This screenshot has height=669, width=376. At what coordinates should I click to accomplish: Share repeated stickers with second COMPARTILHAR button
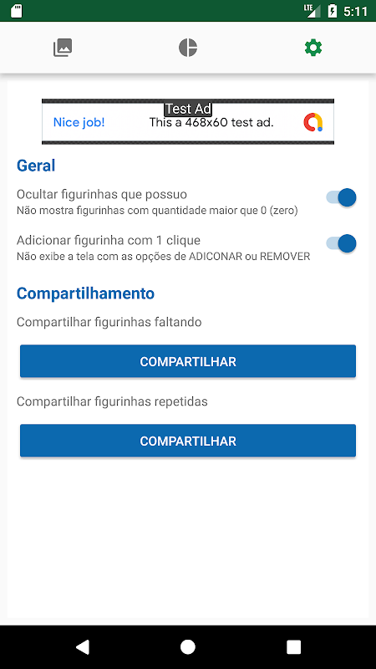click(x=188, y=441)
